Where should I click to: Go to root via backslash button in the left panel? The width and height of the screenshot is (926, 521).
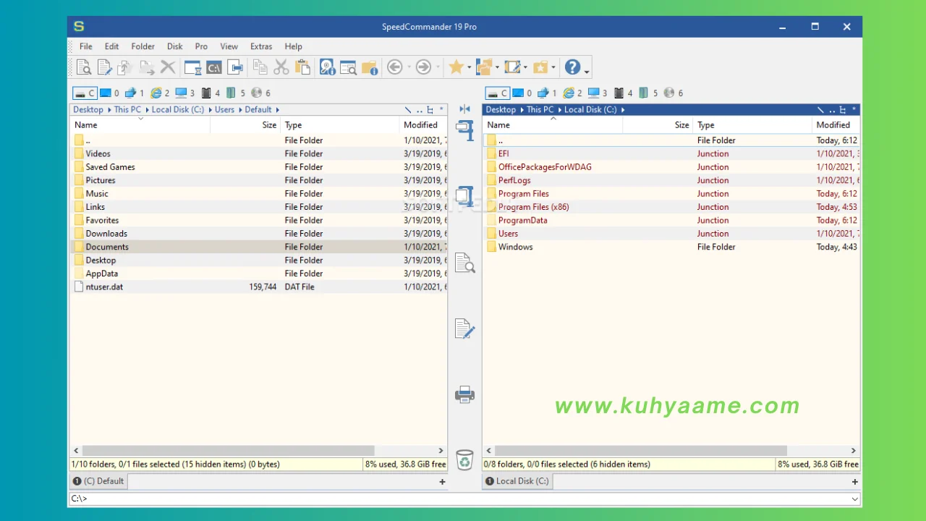pyautogui.click(x=408, y=110)
